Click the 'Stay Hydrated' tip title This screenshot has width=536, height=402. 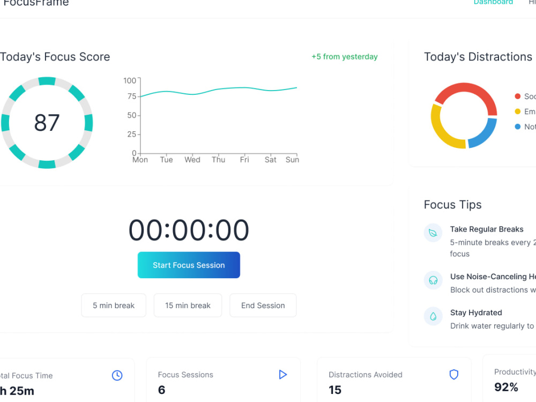pos(476,312)
